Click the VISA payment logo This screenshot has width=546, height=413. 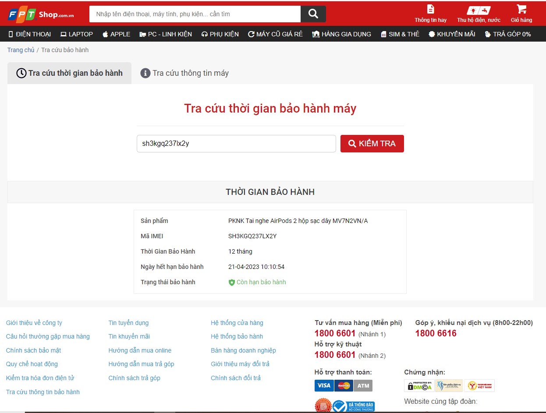tap(324, 385)
